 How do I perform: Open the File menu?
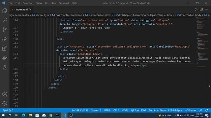pos(10,3)
